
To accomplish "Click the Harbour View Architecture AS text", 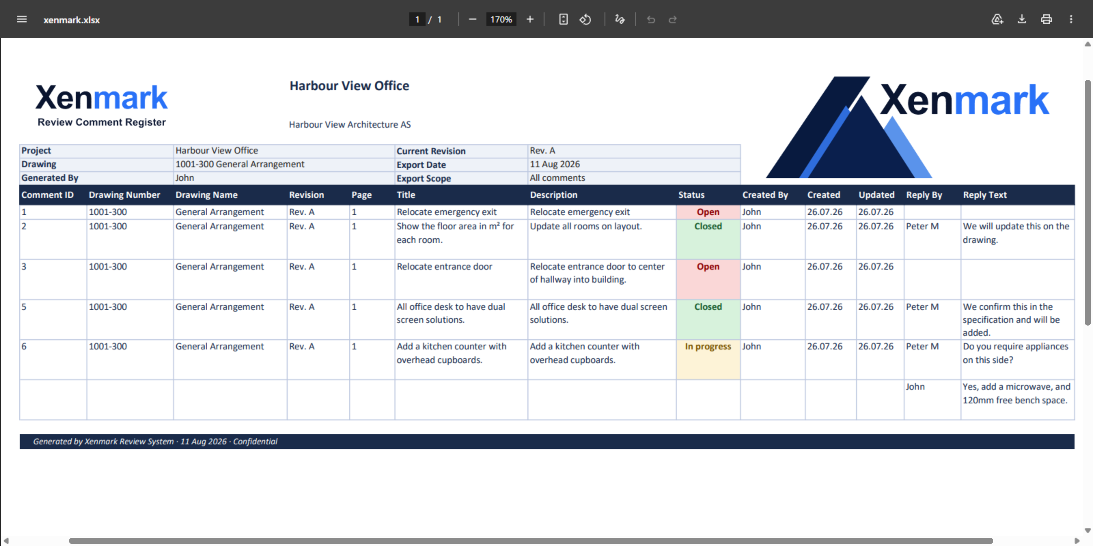I will (350, 124).
